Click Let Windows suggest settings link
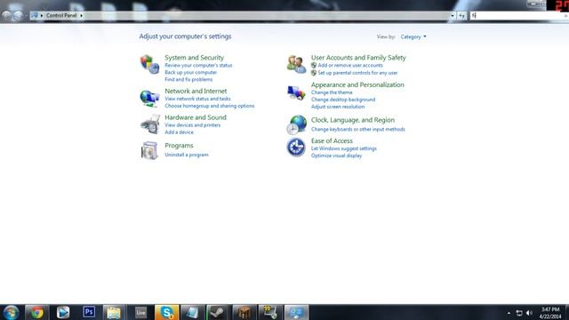The image size is (569, 320). coord(344,148)
